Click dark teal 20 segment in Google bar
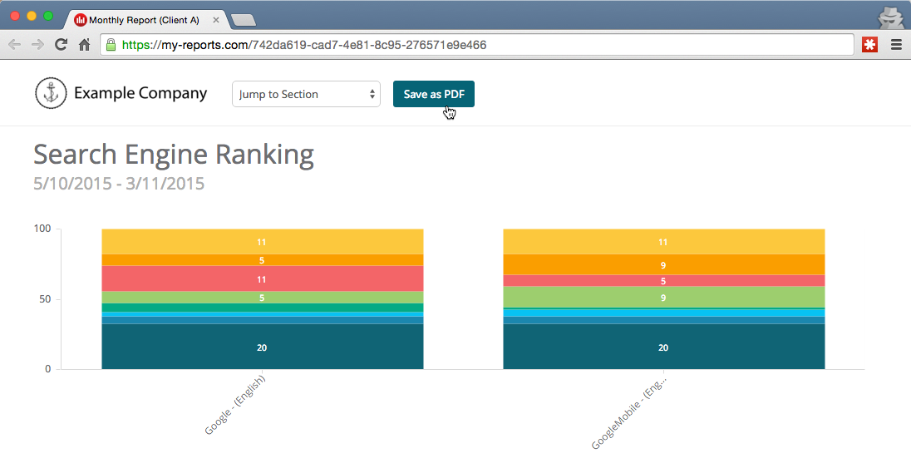This screenshot has height=468, width=911. coord(262,347)
